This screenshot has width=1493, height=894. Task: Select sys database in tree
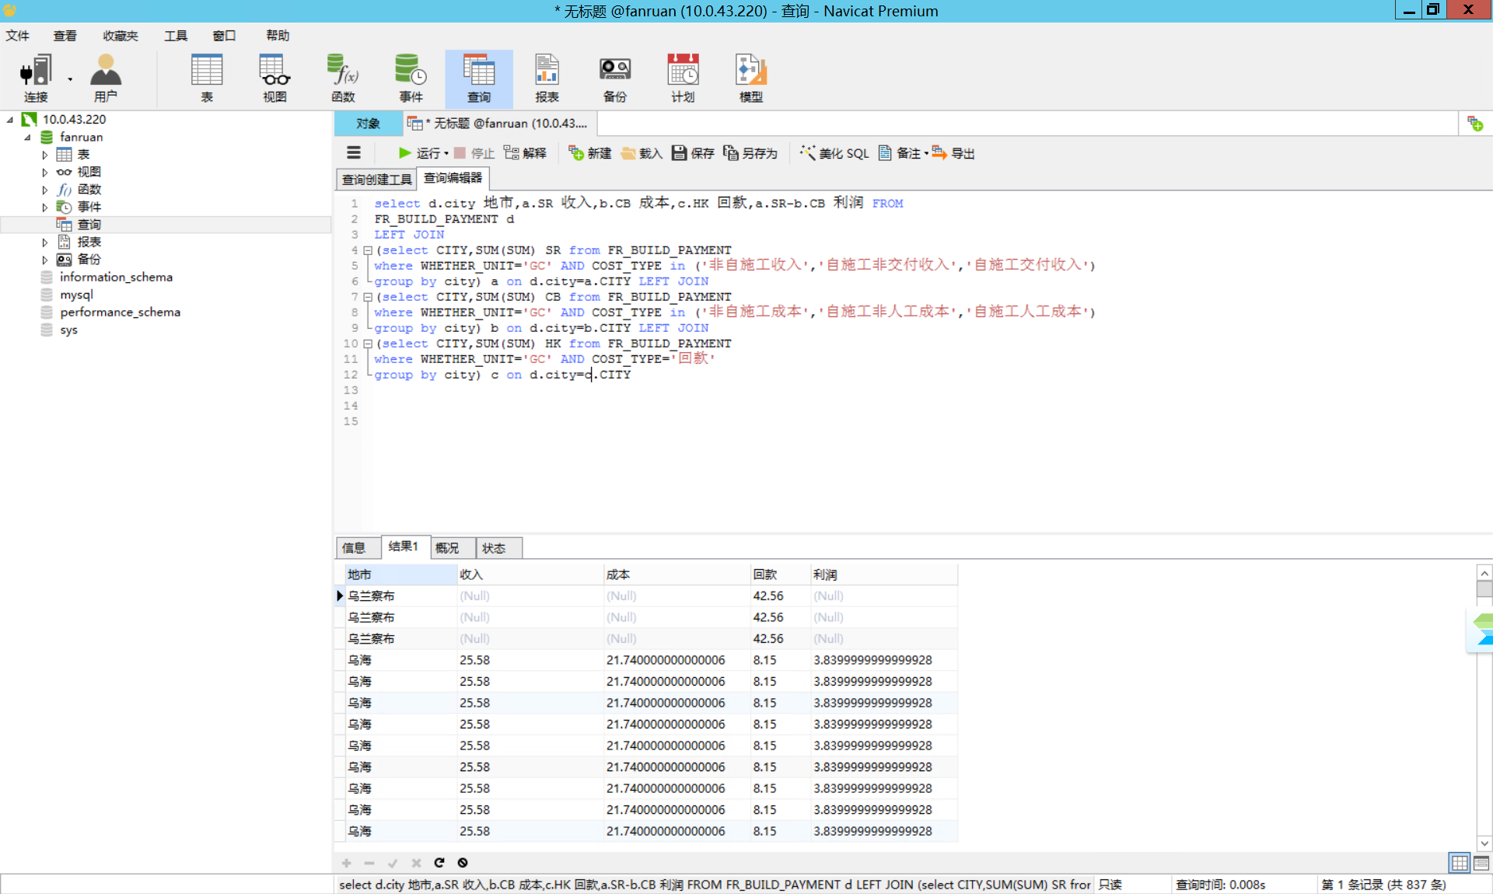click(68, 330)
